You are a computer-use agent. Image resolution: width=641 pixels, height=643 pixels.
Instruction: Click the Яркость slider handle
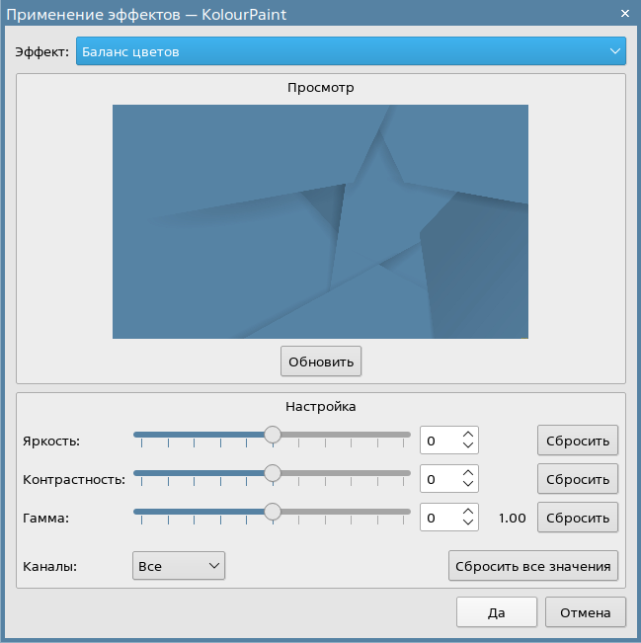click(x=273, y=434)
